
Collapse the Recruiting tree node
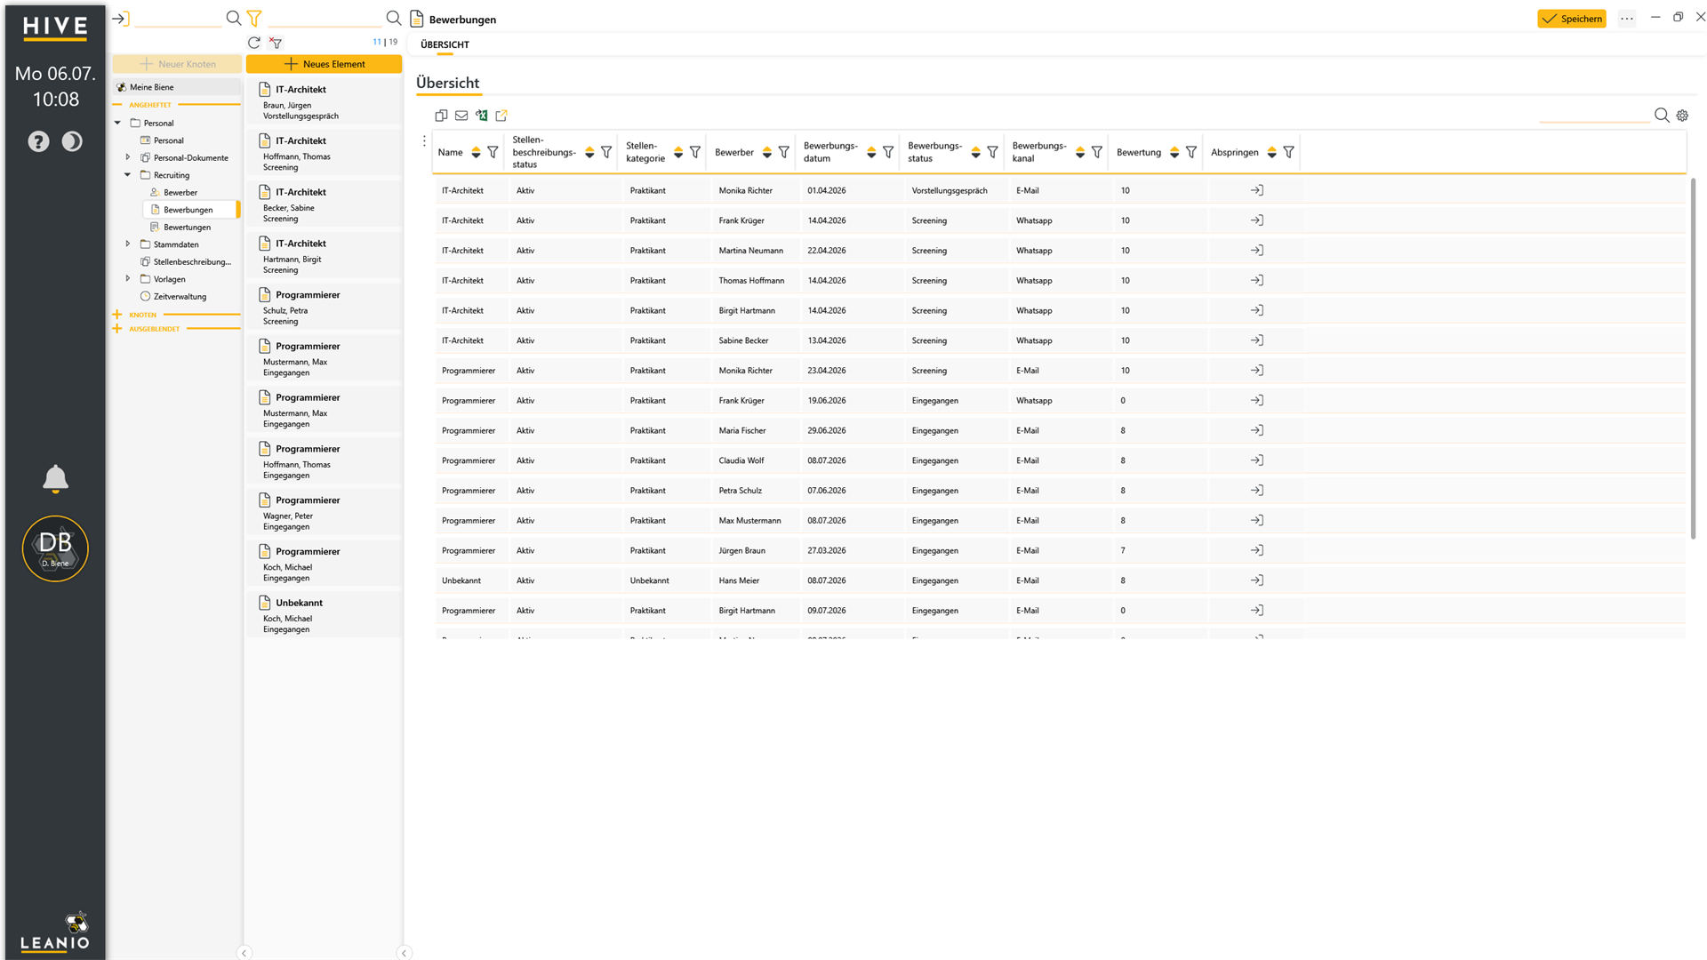click(x=128, y=175)
